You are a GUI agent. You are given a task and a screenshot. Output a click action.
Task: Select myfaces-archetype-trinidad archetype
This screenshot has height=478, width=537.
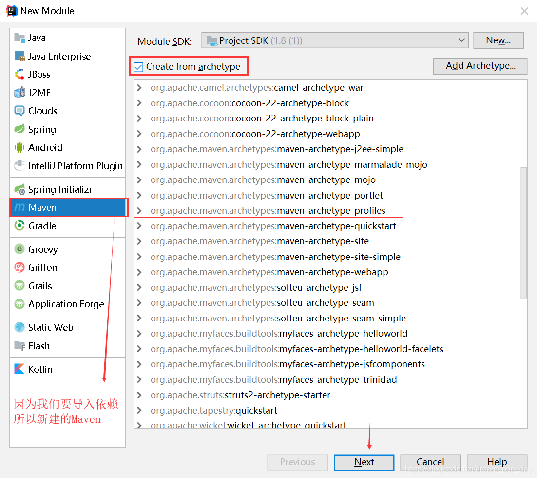point(274,379)
